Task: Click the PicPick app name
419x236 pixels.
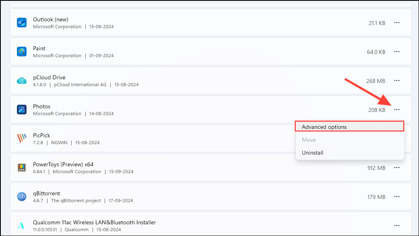Action: (41, 135)
